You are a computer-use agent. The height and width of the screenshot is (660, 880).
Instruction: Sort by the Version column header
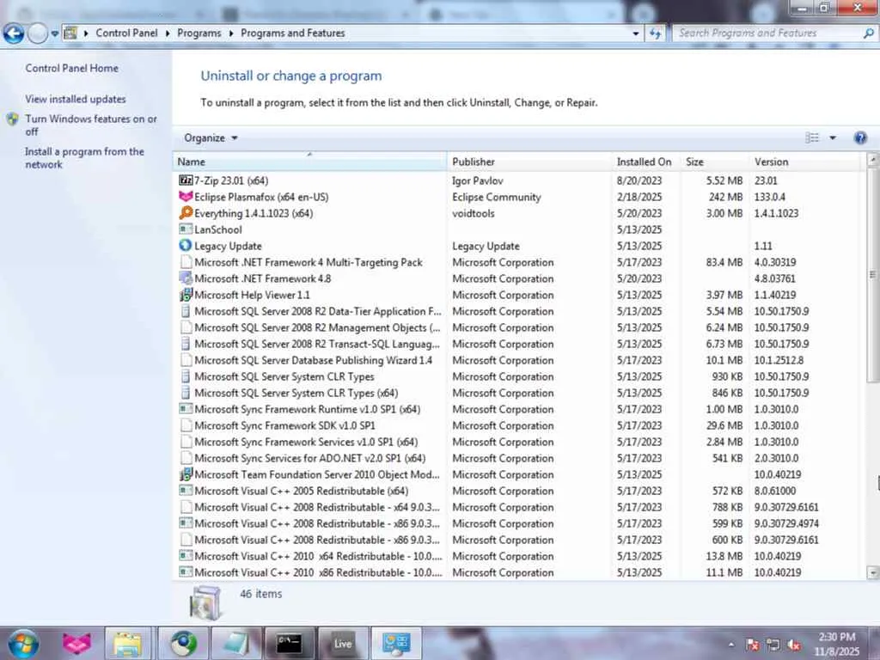[x=804, y=162]
